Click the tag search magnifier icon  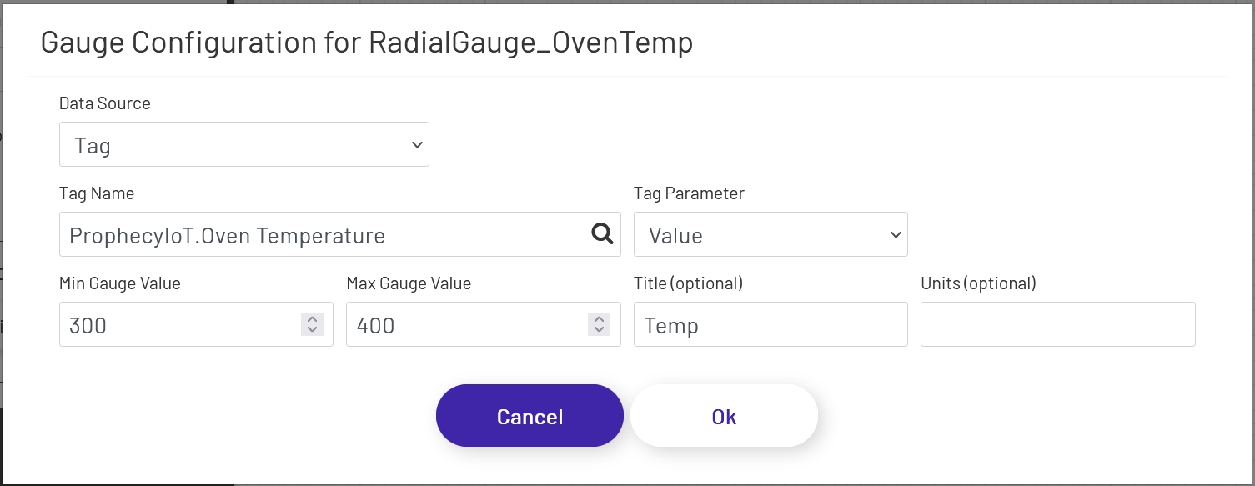coord(601,234)
